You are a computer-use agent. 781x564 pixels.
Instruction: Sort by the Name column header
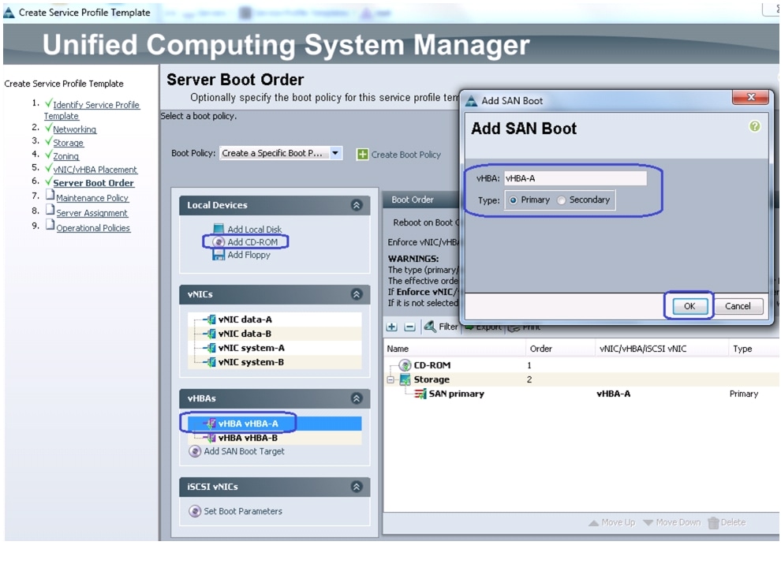(454, 349)
